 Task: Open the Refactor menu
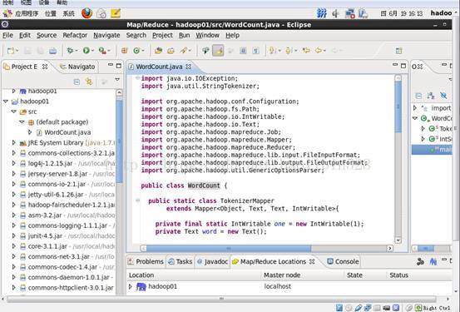75,35
